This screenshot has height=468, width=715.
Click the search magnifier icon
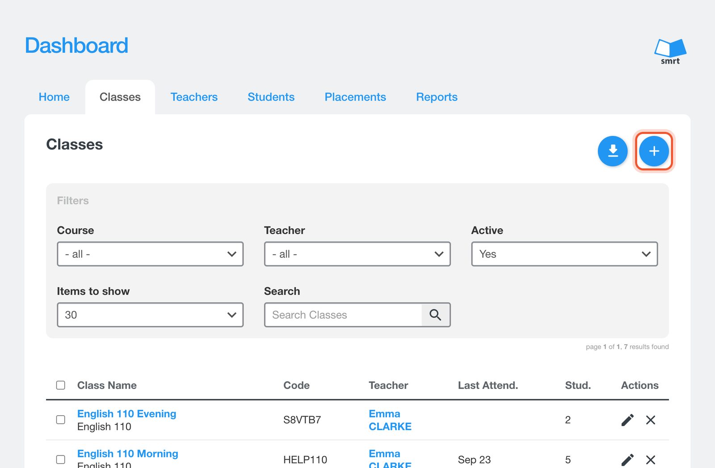click(x=435, y=315)
